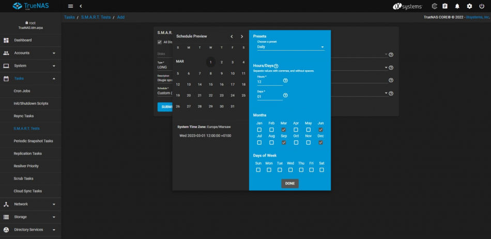Uncheck the Mar month checkbox
Viewport: 491px width, 239px height.
tap(284, 130)
